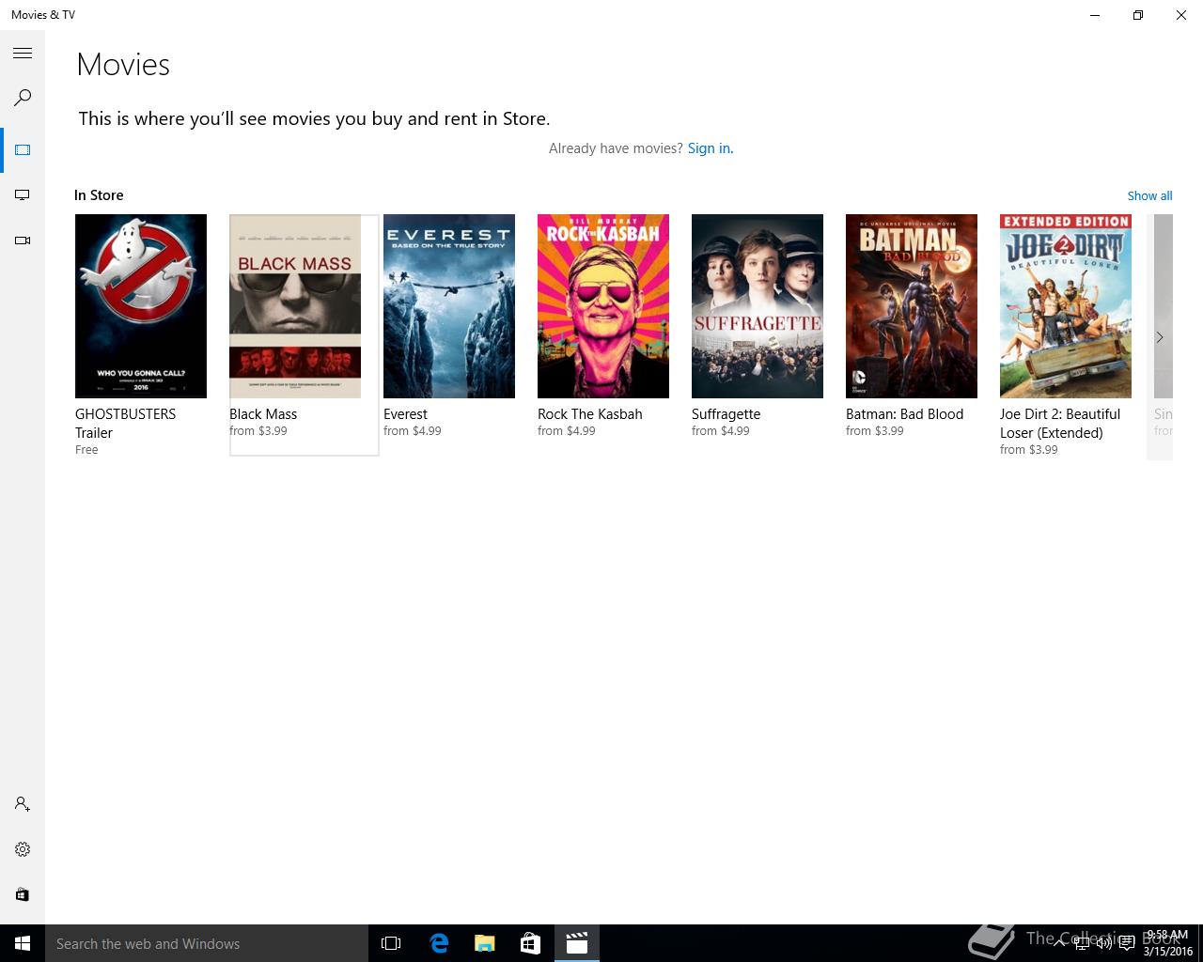Click the 'Black Mass' title text
Viewport: 1203px width, 962px height.
coord(263,414)
